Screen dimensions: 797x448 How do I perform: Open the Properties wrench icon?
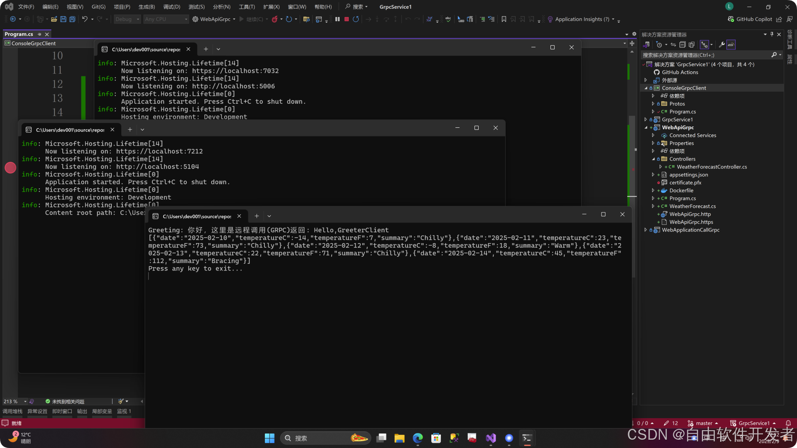722,45
